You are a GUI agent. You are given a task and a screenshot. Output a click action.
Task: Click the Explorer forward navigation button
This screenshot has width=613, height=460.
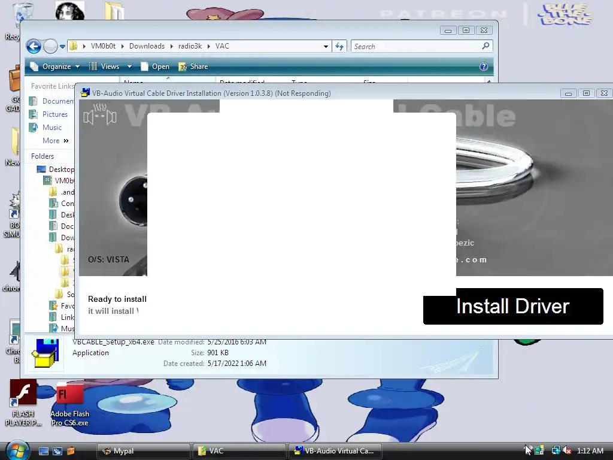[x=50, y=47]
